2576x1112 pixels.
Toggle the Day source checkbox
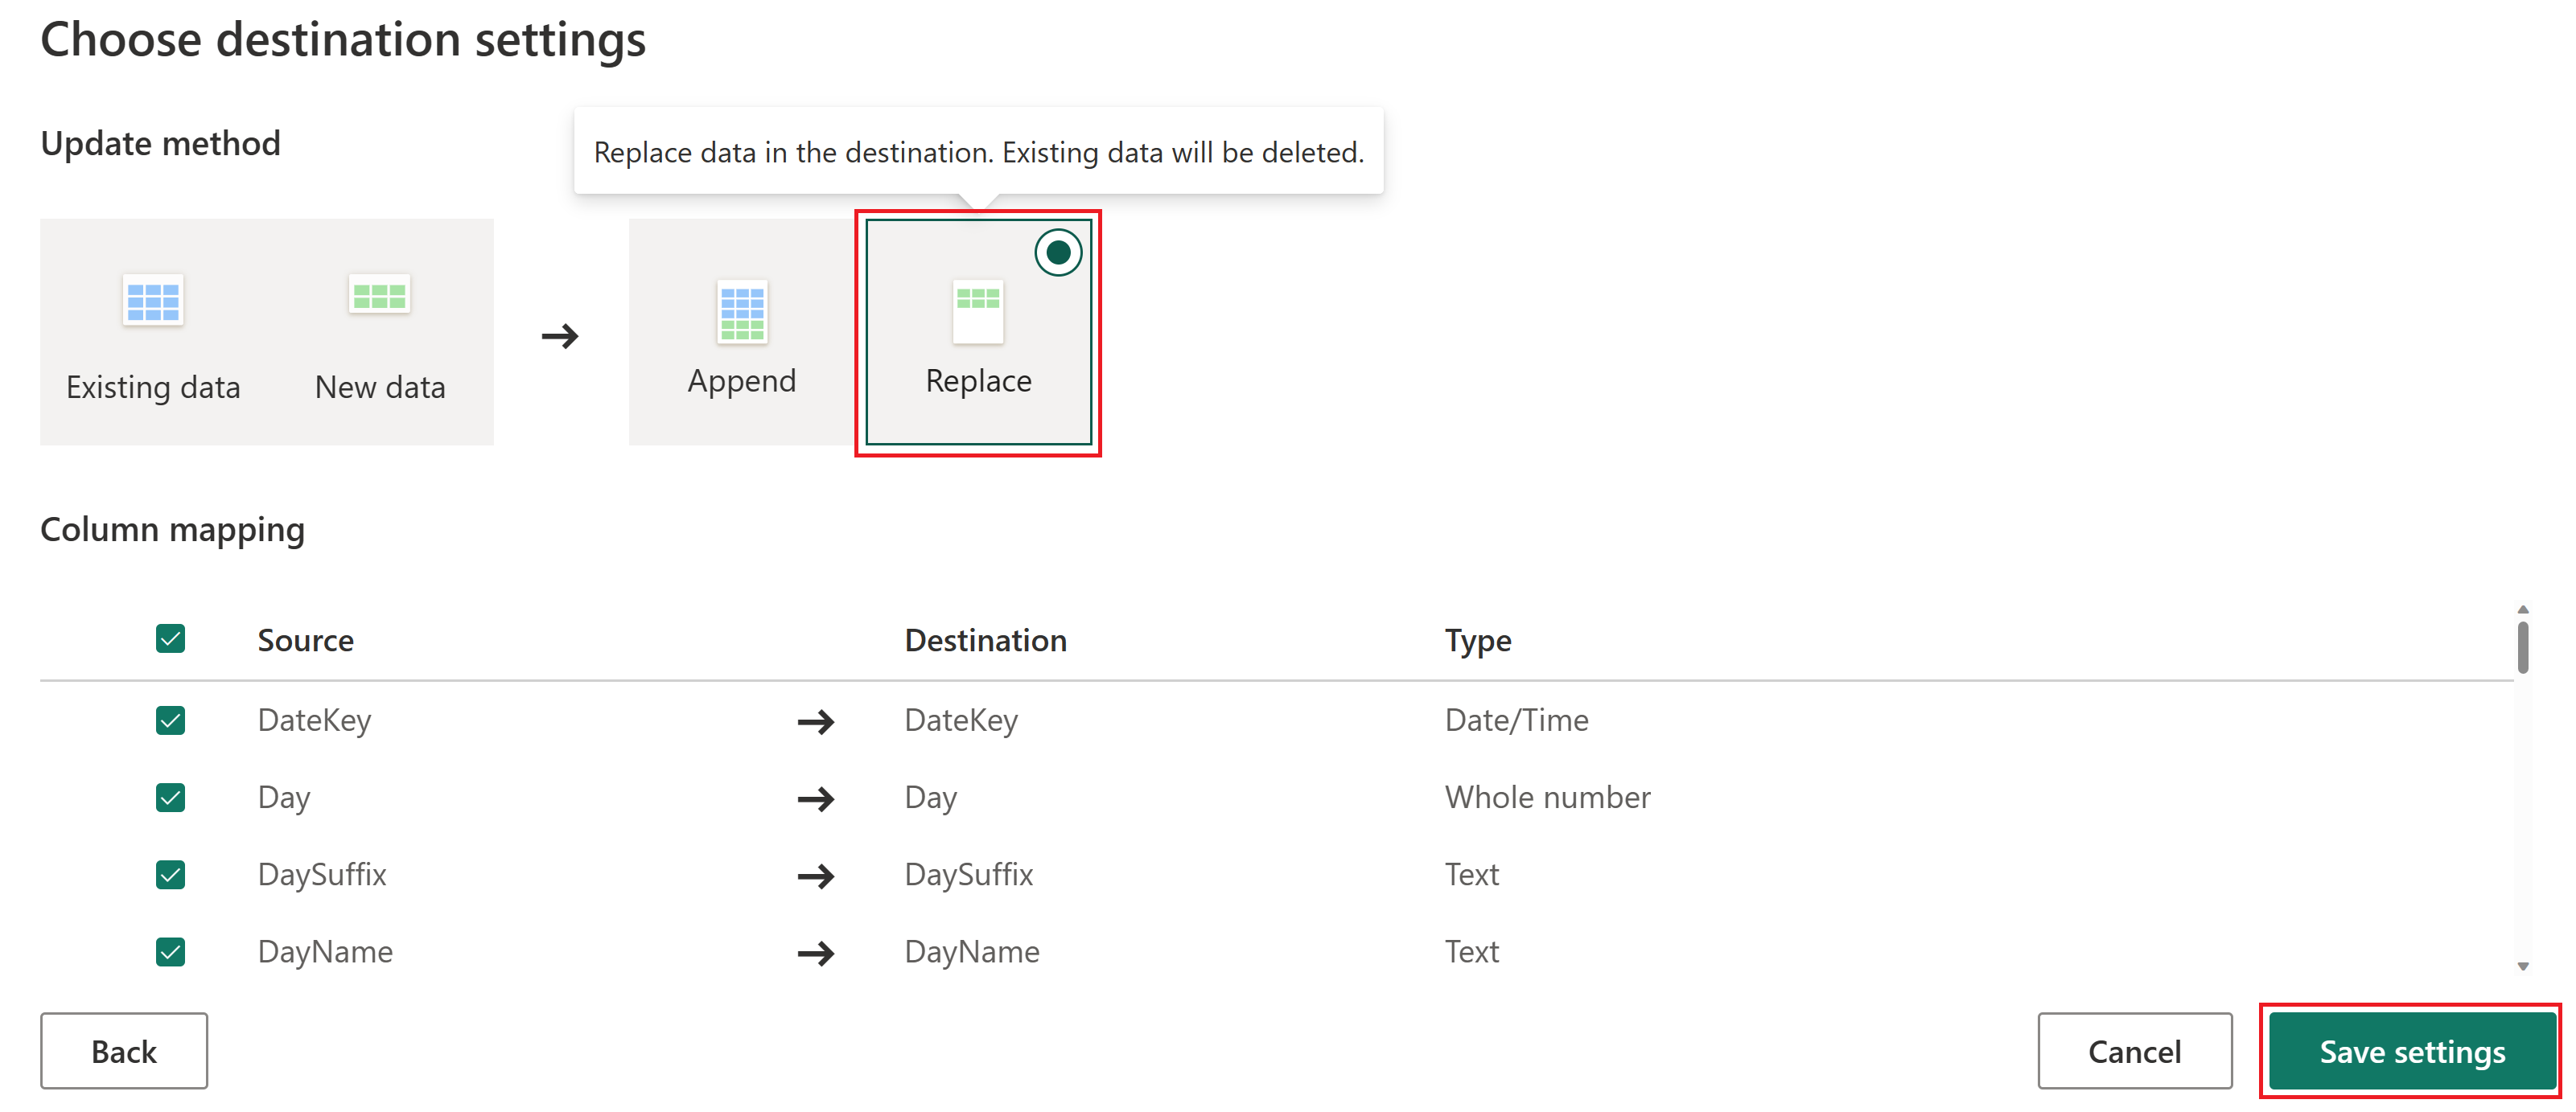pyautogui.click(x=171, y=795)
